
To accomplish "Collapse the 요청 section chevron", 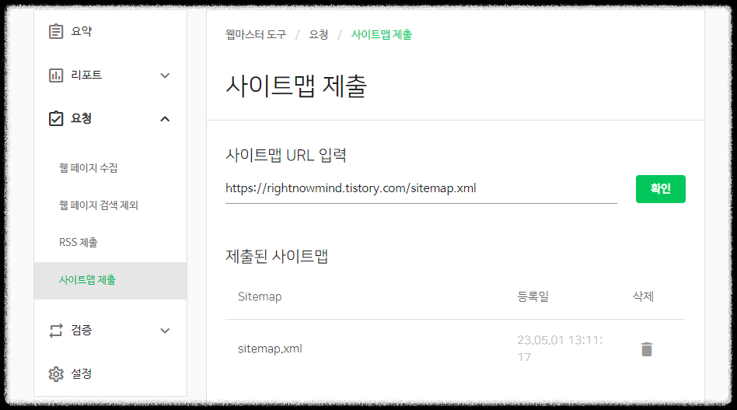I will click(x=165, y=119).
